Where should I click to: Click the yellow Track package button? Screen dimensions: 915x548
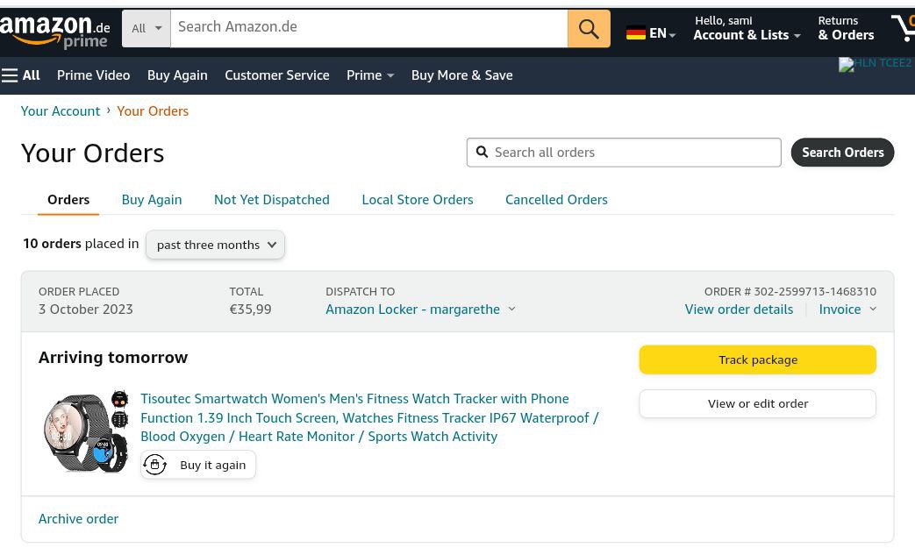[757, 359]
